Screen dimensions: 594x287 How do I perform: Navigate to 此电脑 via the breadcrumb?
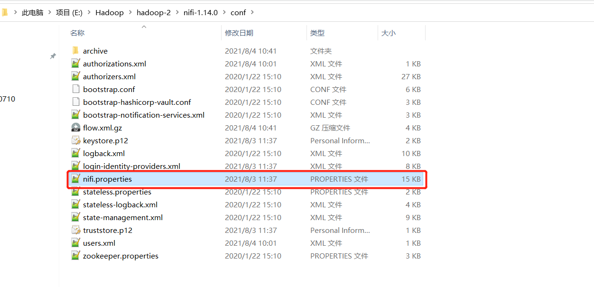click(32, 13)
